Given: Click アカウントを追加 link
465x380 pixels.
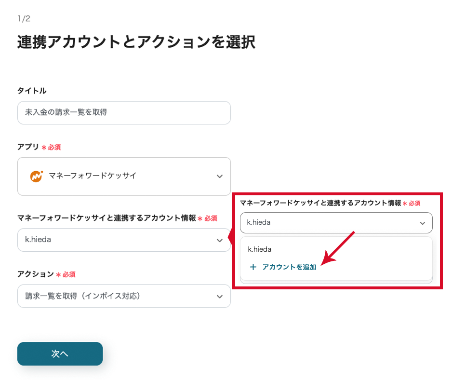Looking at the screenshot, I should click(x=289, y=267).
